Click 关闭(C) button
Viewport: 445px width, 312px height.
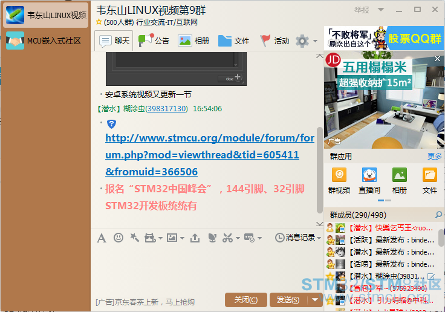pyautogui.click(x=245, y=300)
